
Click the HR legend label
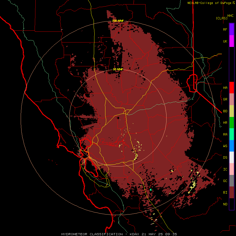[x=225, y=123]
